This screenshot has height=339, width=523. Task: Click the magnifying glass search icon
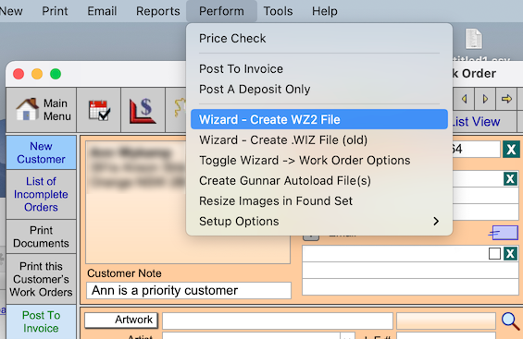510,321
